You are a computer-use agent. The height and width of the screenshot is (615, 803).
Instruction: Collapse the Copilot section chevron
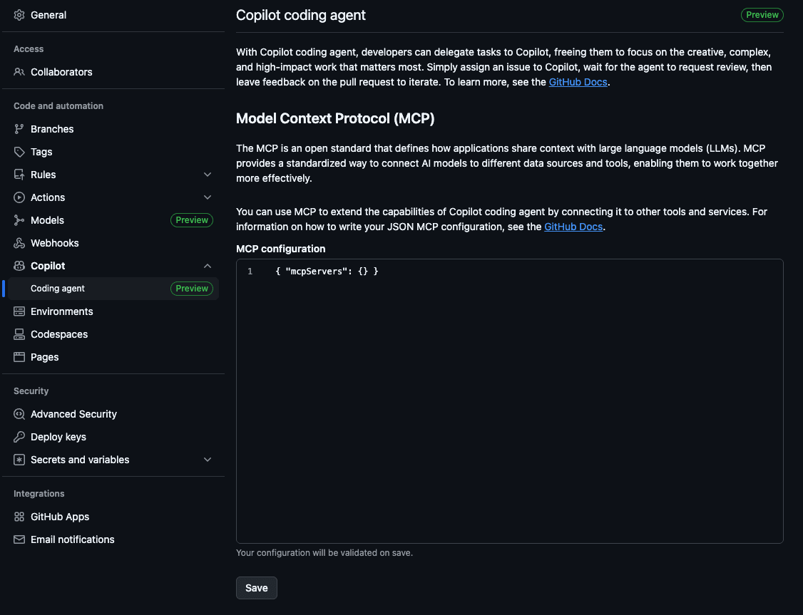click(x=208, y=266)
